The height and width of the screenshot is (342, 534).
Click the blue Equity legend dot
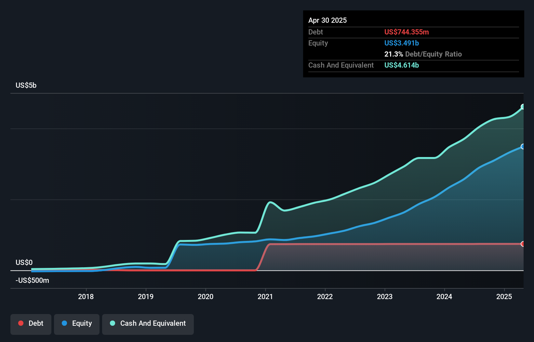(64, 323)
